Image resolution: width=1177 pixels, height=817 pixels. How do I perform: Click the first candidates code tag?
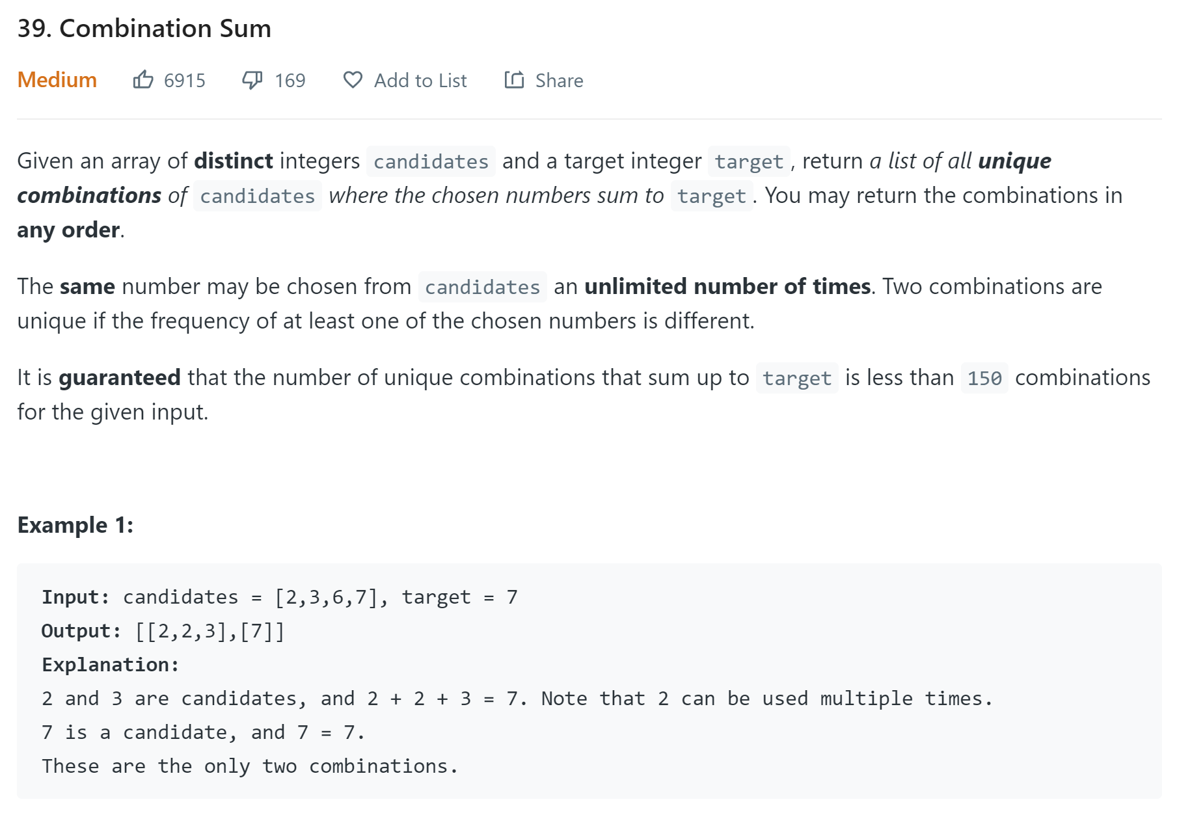(x=431, y=161)
